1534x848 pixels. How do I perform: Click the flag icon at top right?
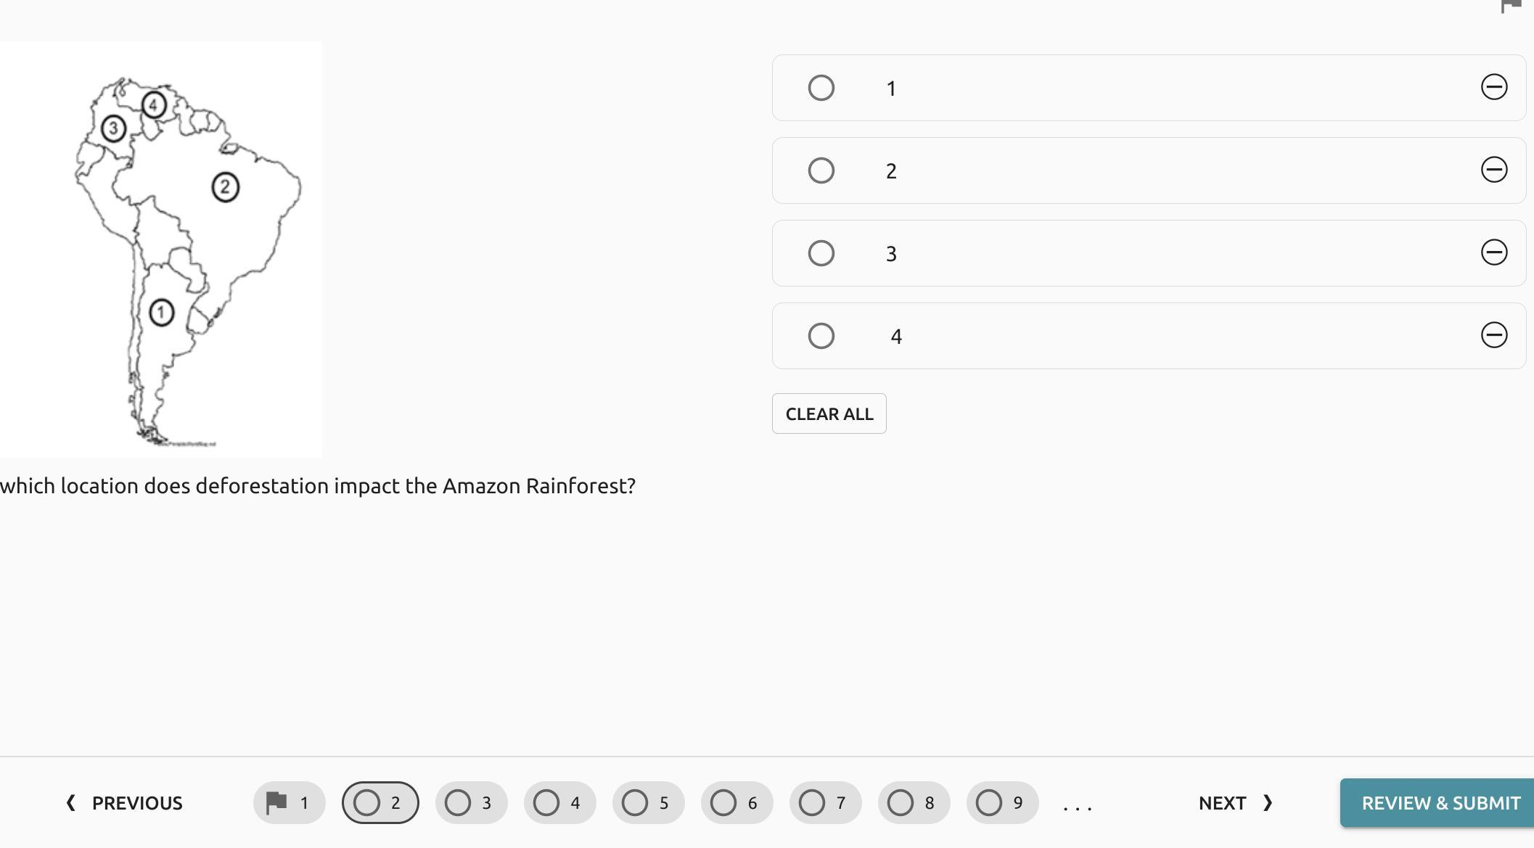click(1511, 6)
